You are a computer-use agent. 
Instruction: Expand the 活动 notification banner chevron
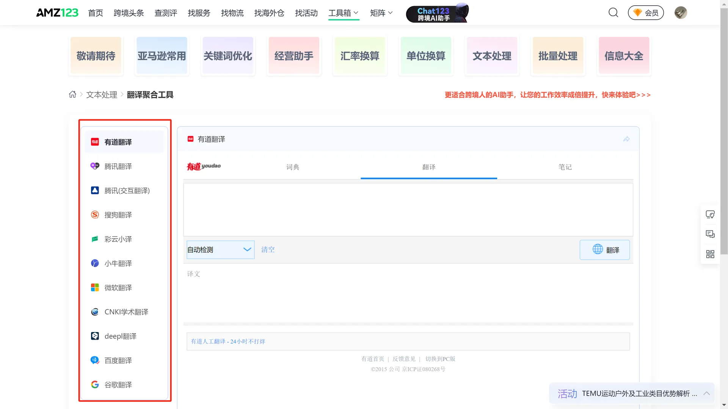[706, 393]
